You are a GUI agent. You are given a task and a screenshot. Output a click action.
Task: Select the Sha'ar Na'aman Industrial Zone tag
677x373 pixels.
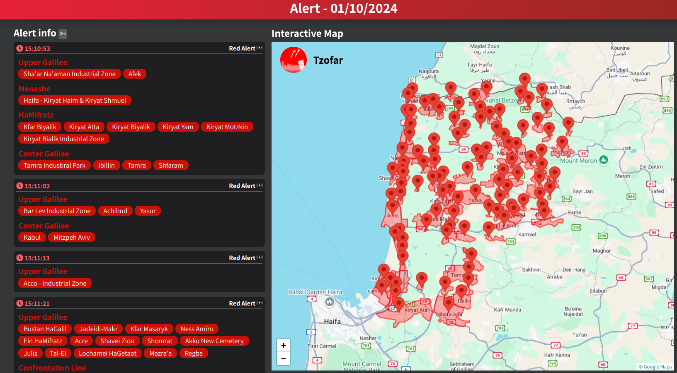tap(70, 74)
